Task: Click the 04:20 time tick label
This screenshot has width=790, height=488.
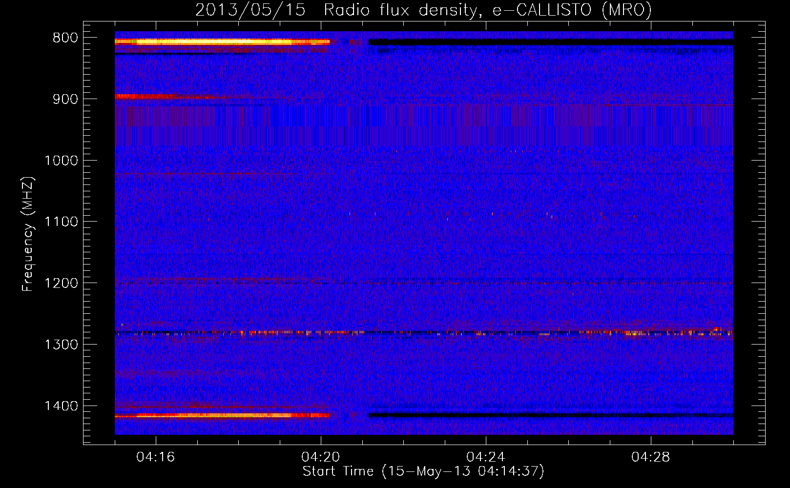Action: pyautogui.click(x=321, y=457)
